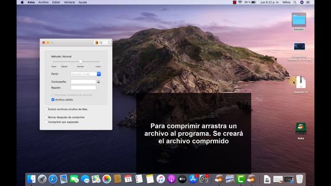Open Spotlight search magnifier
The width and height of the screenshot is (331, 186).
point(295,2)
